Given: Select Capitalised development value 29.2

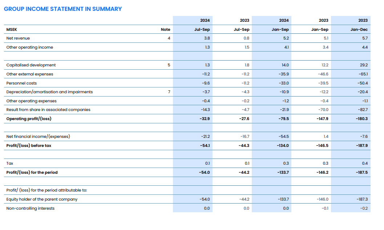Looking at the screenshot, I should coord(363,65).
